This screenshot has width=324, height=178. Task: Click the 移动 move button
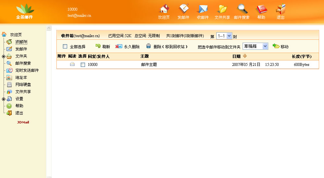point(281,47)
